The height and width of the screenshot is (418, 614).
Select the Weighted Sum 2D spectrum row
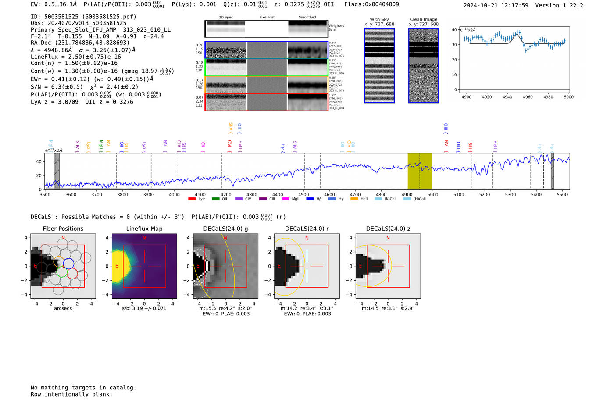click(266, 29)
